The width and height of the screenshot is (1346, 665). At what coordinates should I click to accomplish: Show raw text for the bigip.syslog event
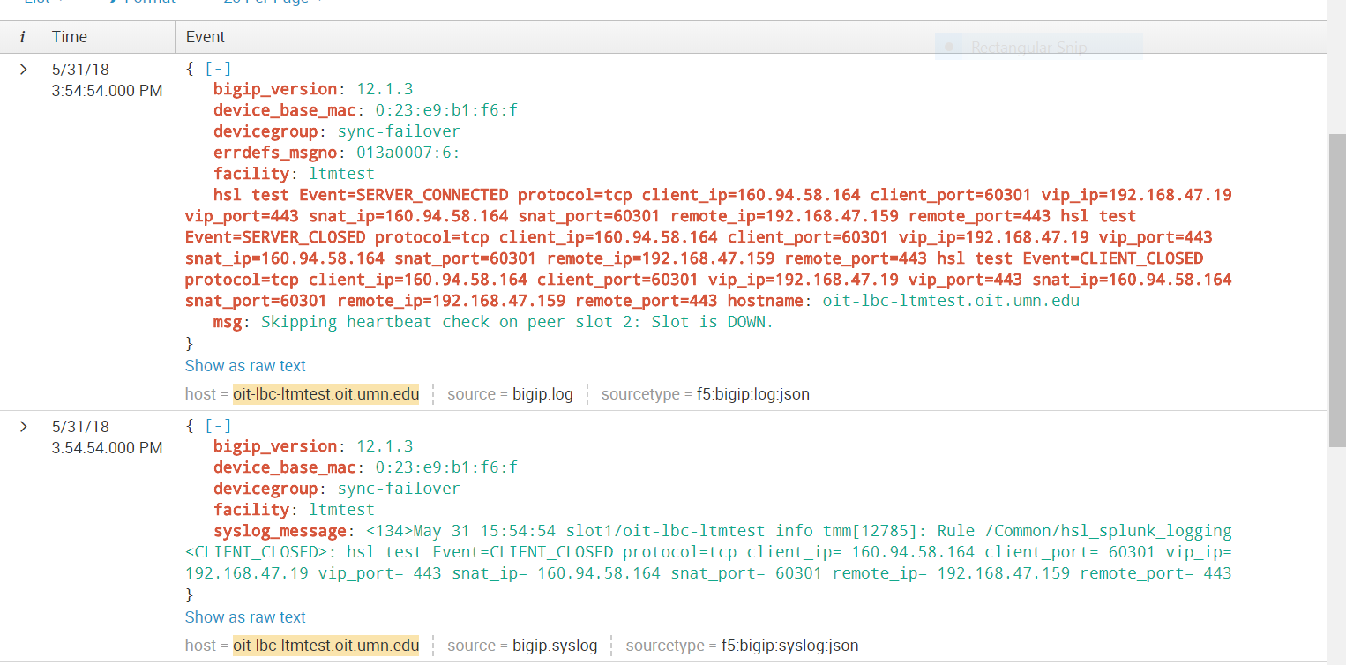(245, 617)
